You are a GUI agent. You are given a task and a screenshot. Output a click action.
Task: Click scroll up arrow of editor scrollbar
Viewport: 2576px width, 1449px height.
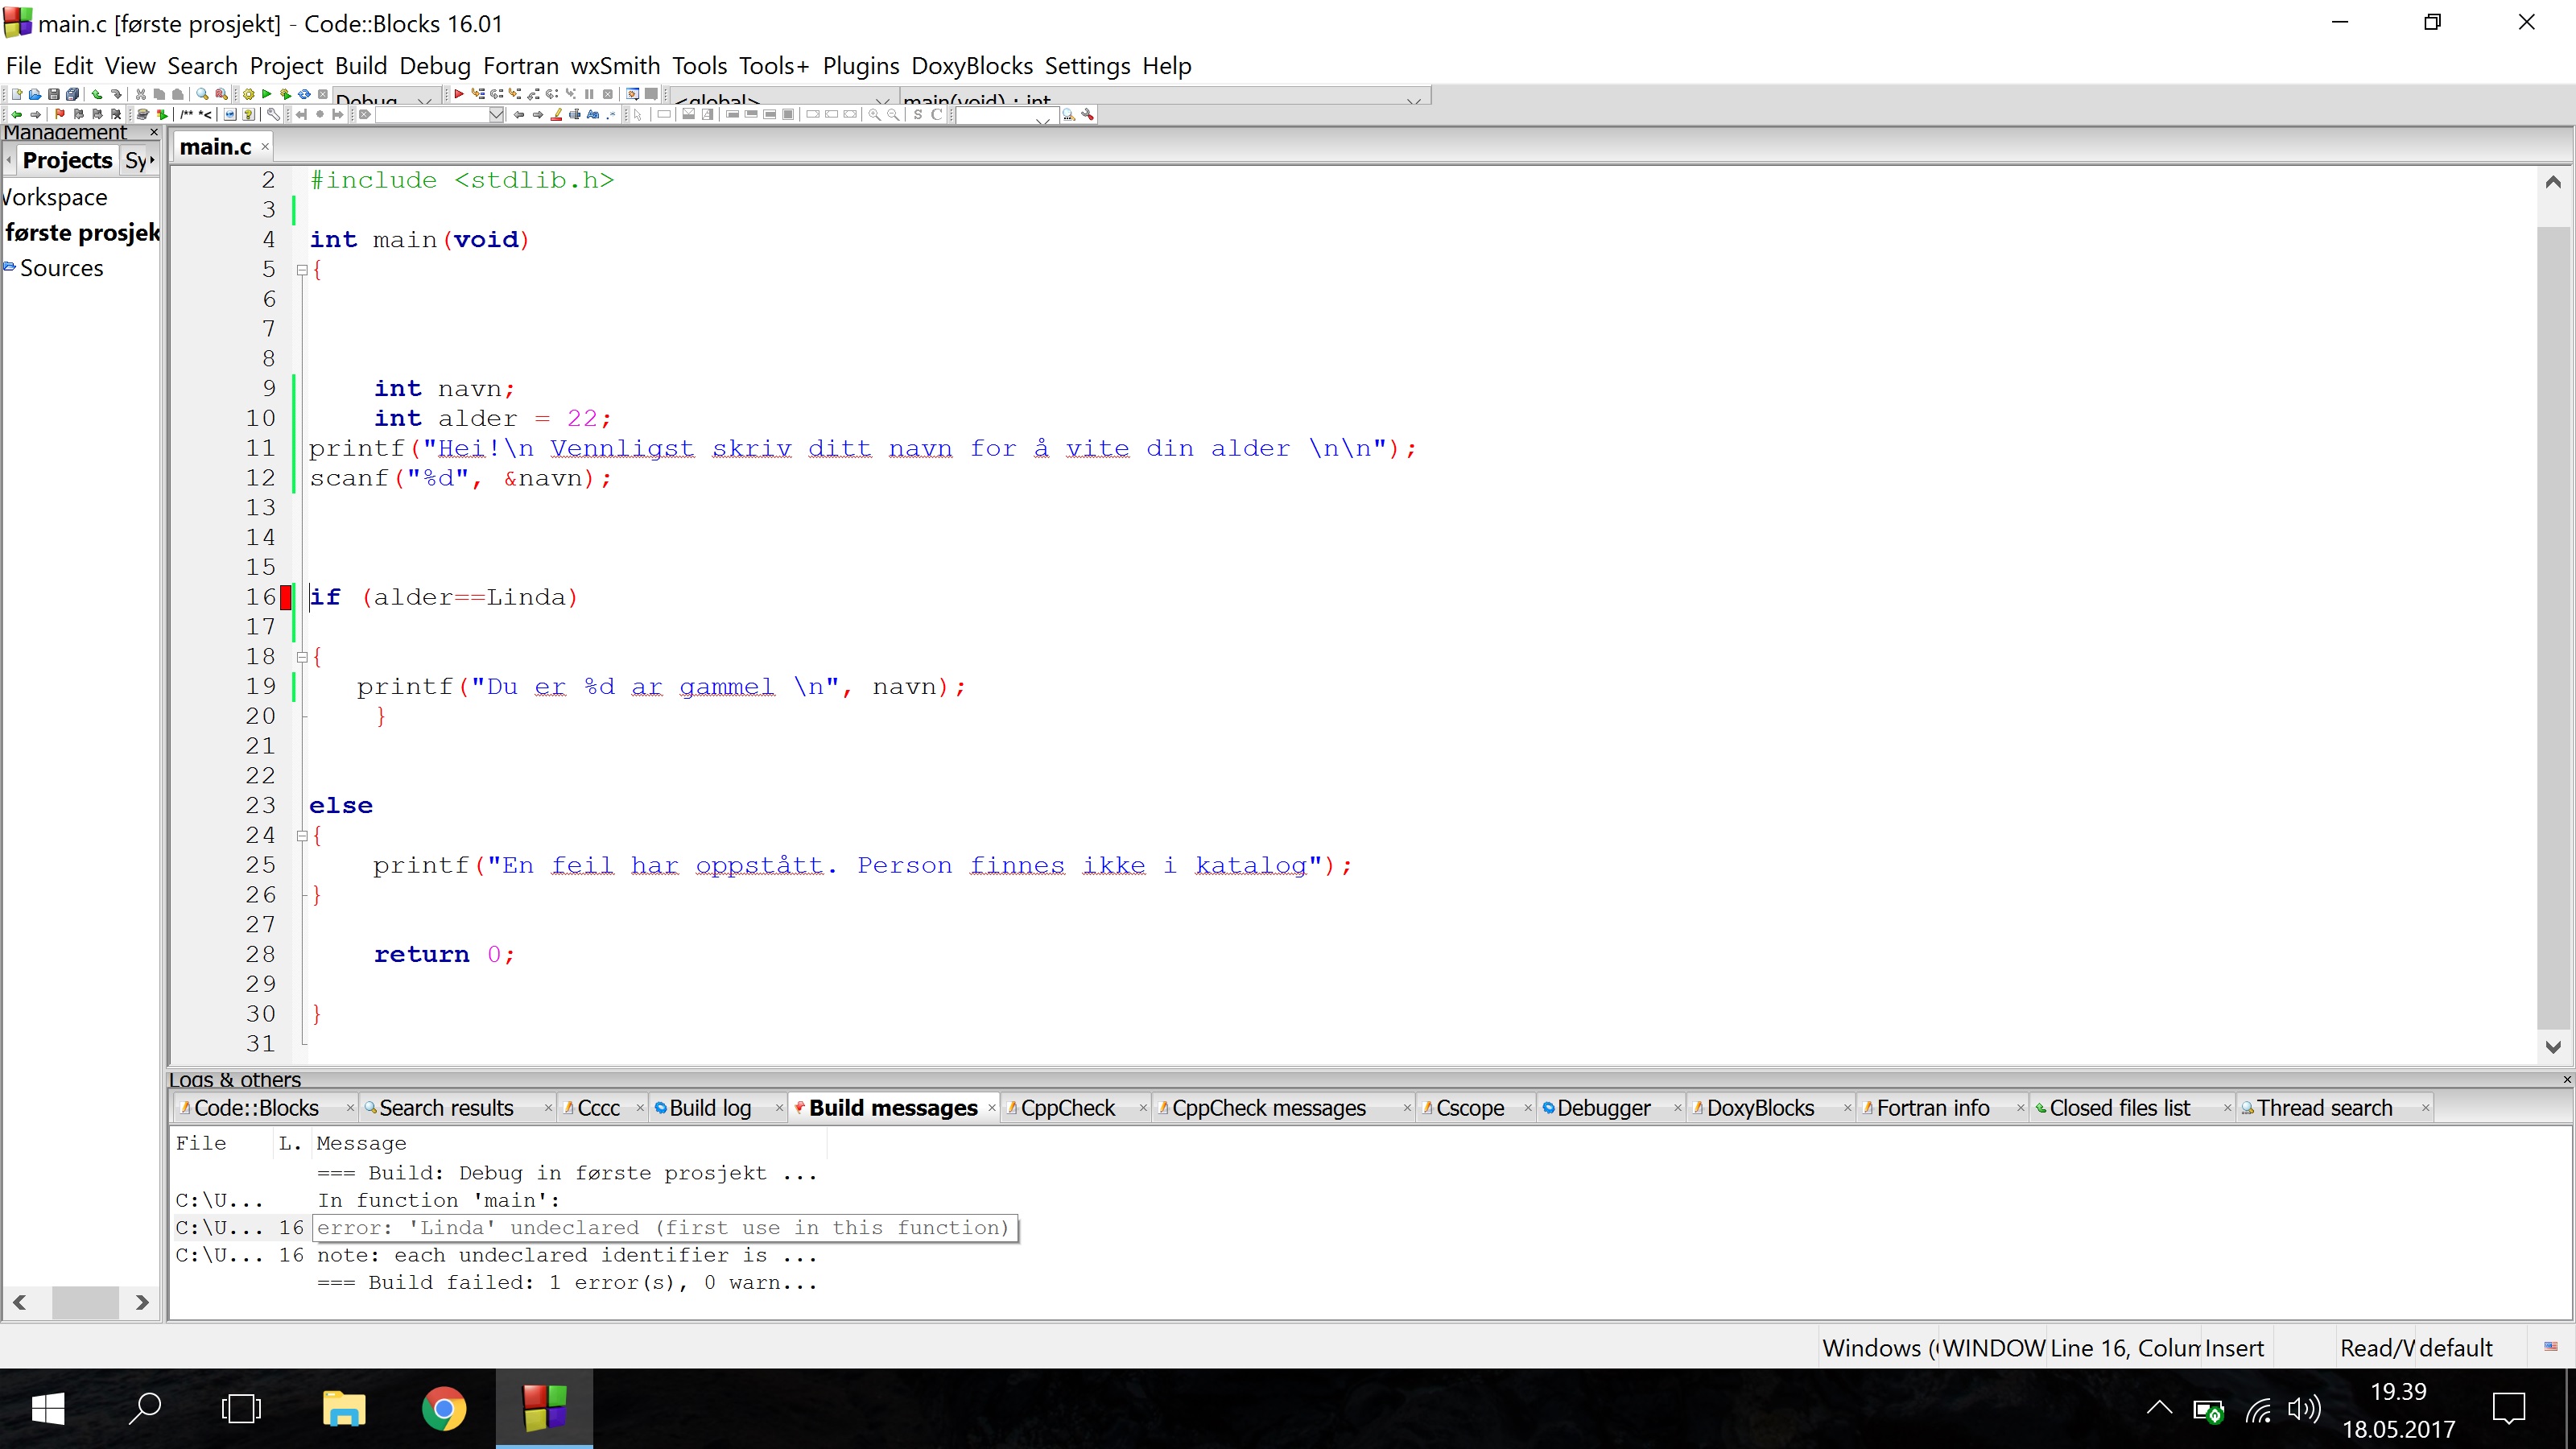click(x=2553, y=182)
